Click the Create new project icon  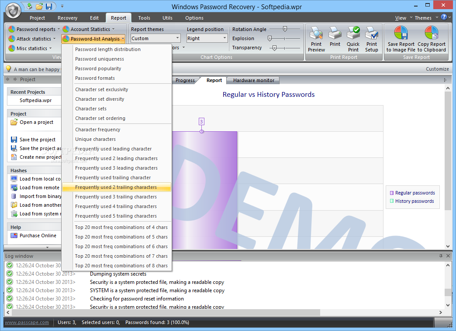[x=14, y=157]
